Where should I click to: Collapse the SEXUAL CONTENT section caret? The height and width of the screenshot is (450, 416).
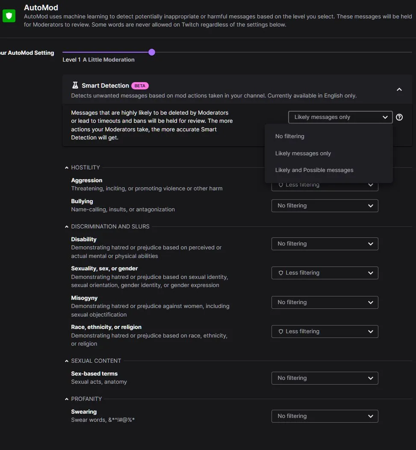tap(67, 361)
